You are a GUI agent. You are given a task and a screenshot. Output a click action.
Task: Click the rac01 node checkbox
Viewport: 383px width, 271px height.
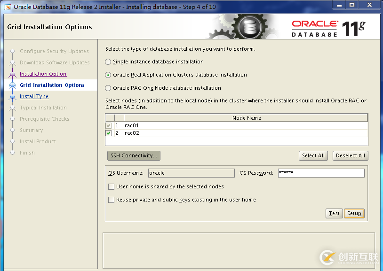point(109,125)
